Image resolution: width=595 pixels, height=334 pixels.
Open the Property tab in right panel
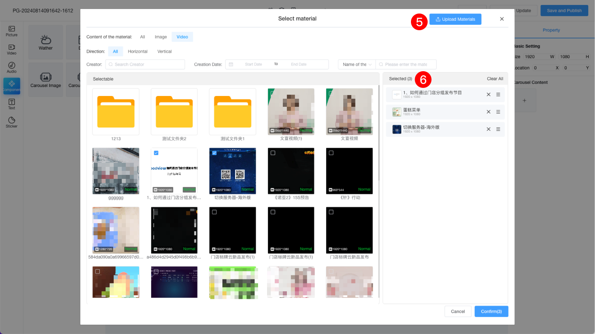coord(551,30)
